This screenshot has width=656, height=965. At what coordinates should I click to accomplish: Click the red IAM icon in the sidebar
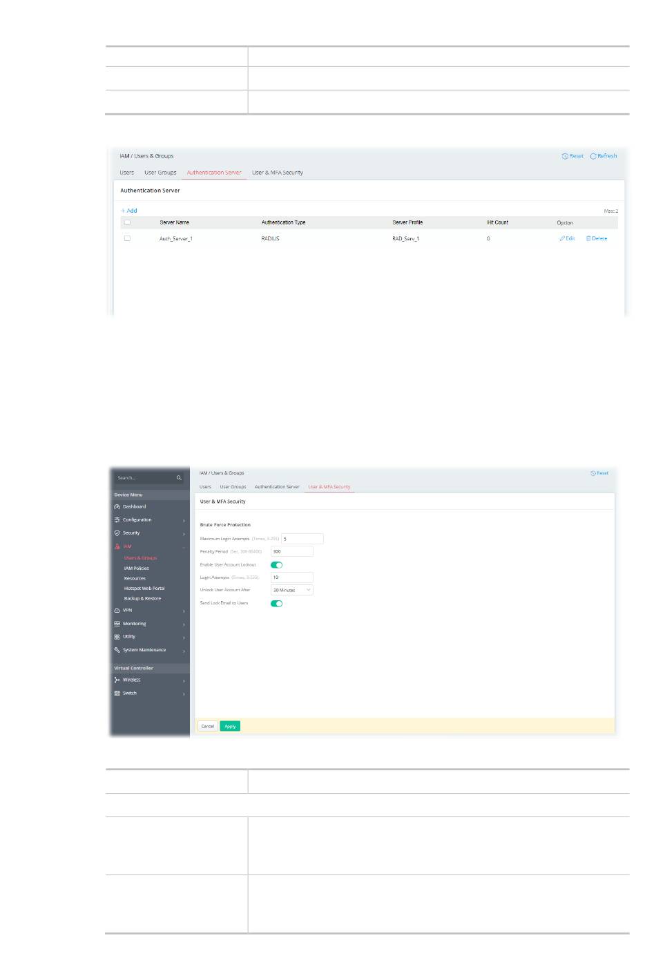tap(117, 546)
